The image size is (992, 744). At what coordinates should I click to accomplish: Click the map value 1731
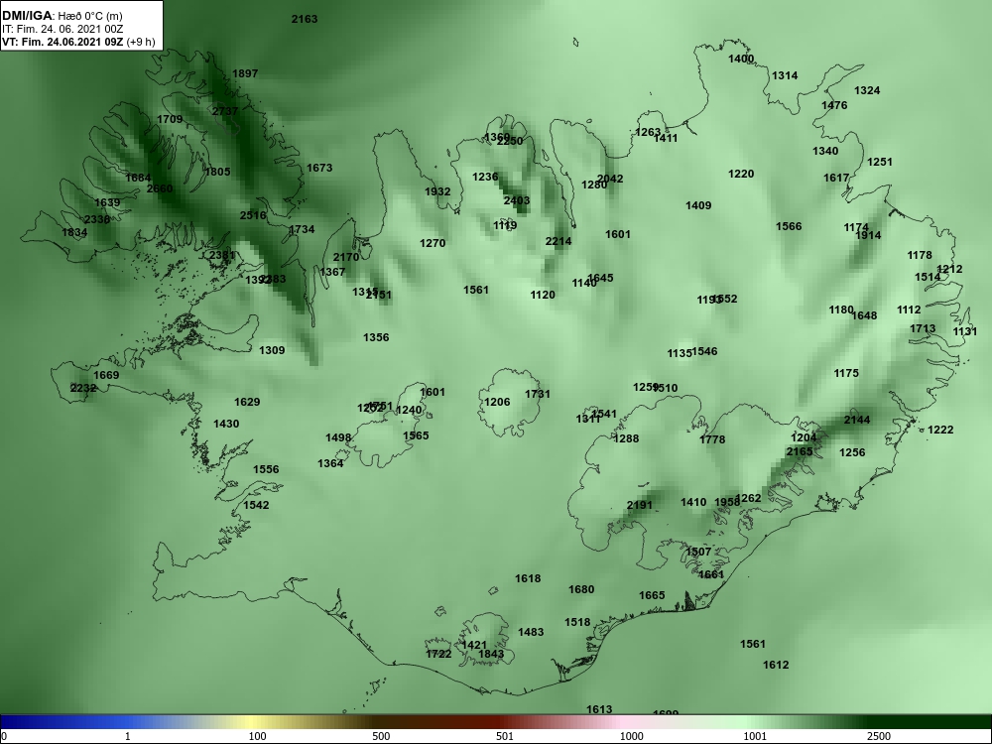tap(538, 394)
